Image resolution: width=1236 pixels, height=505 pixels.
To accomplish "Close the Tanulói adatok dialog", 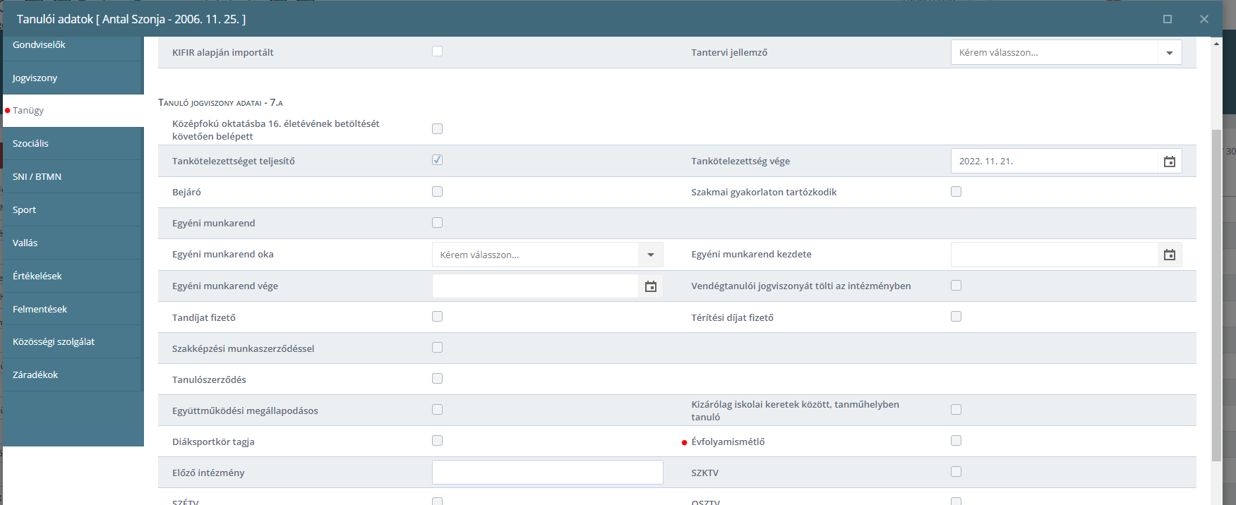I will coord(1204,19).
